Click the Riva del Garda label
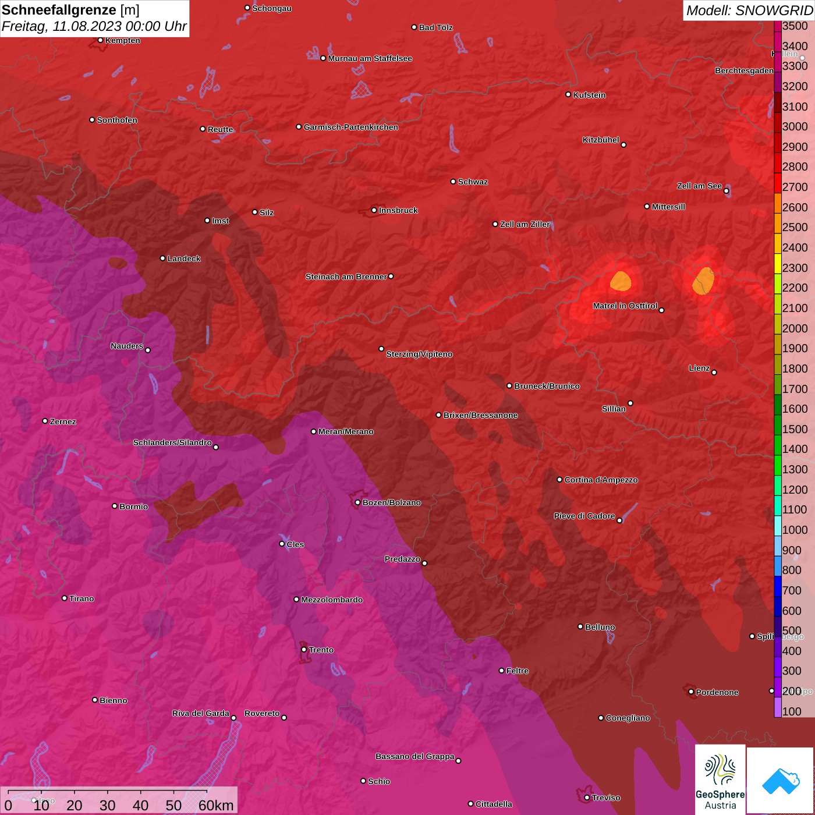The height and width of the screenshot is (815, 815). coord(201,713)
